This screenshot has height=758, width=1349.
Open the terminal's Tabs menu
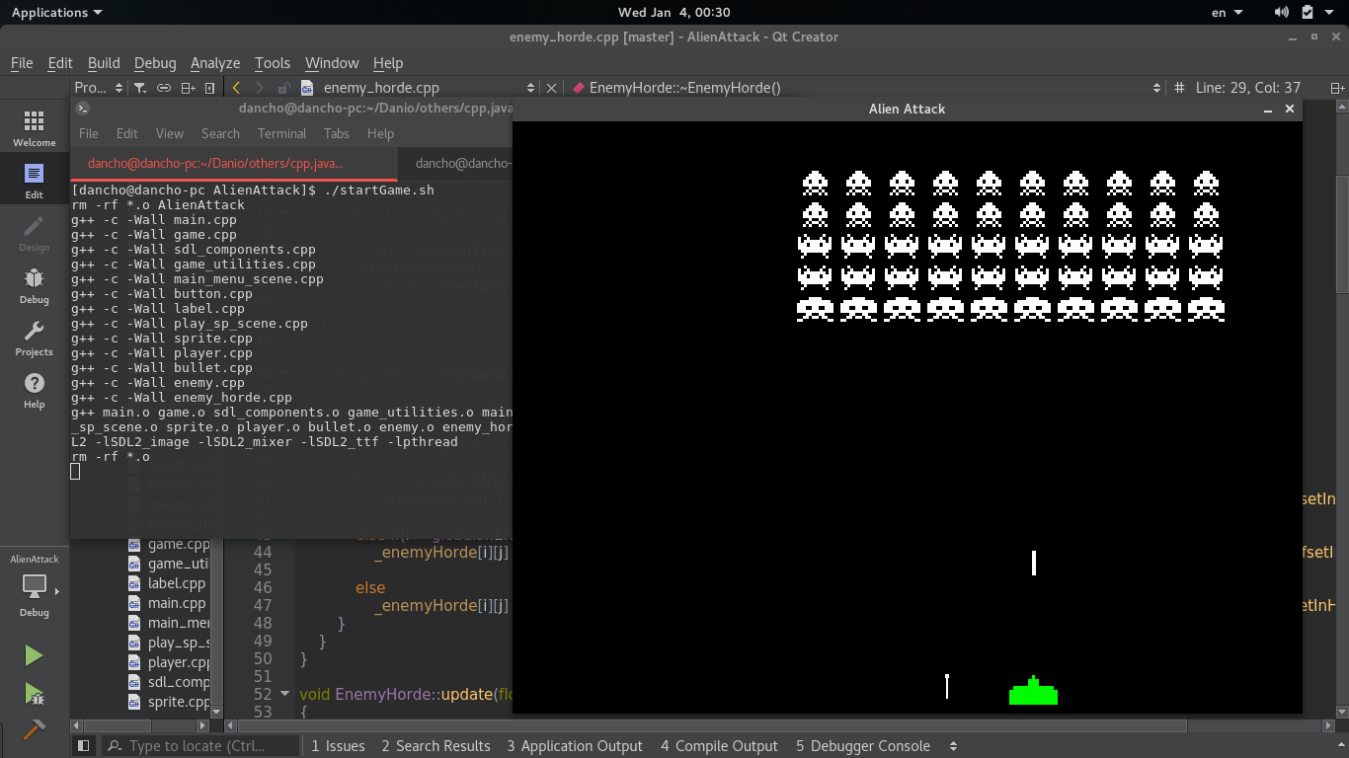coord(337,133)
